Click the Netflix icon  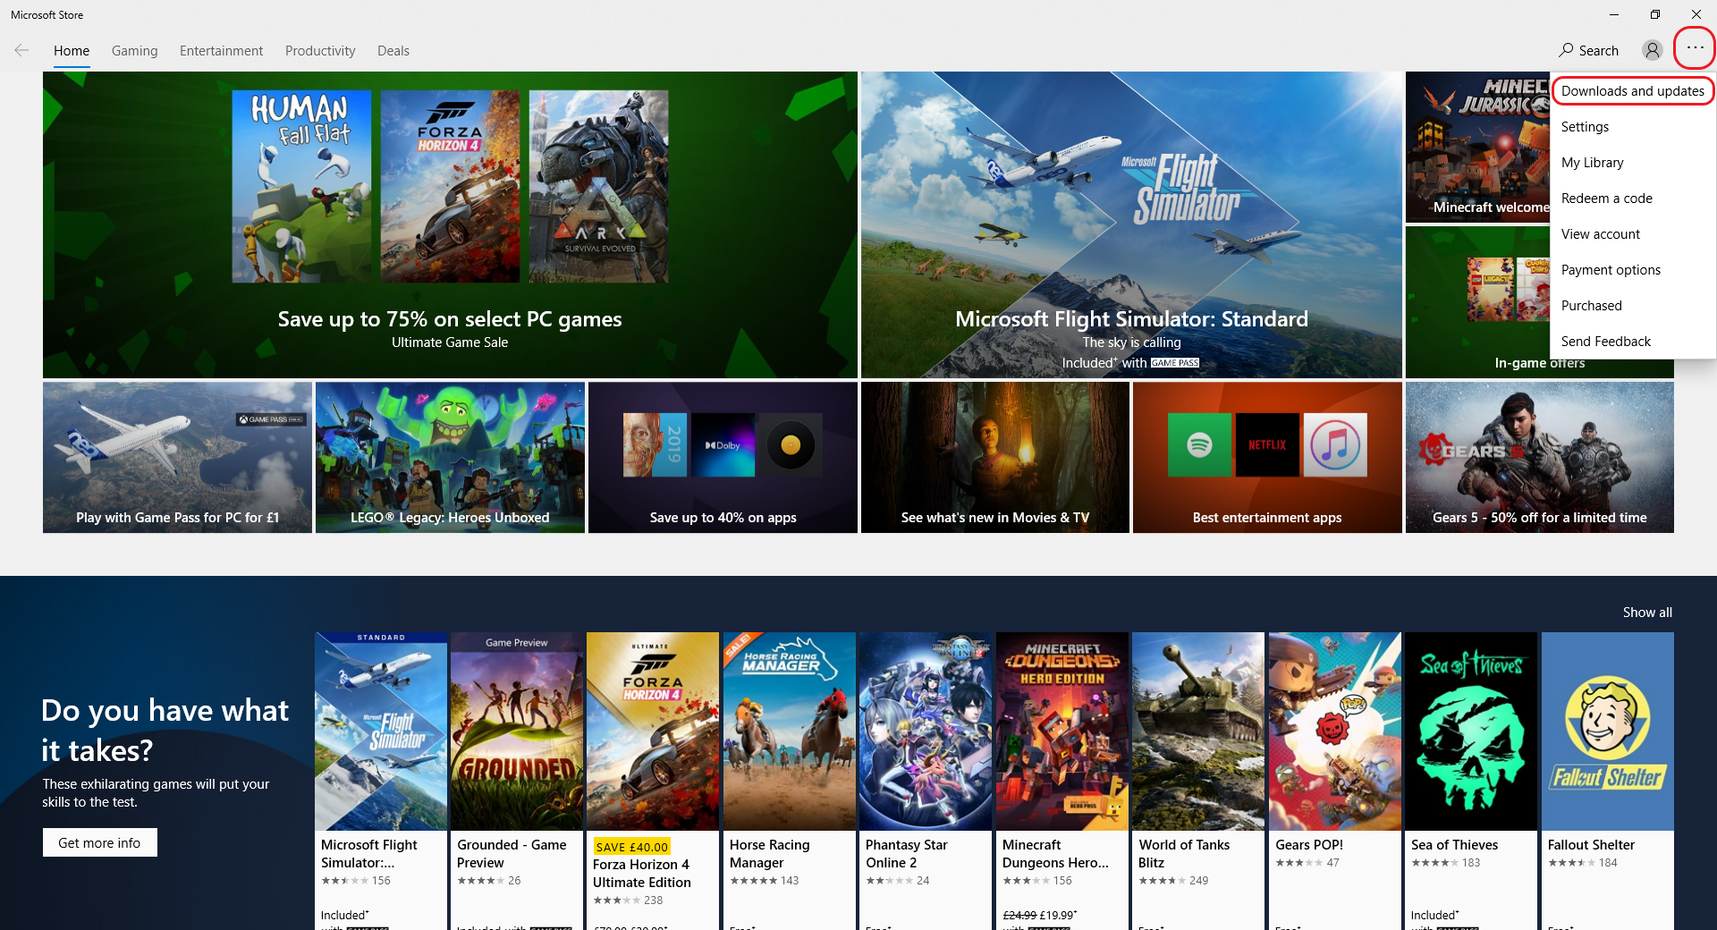pyautogui.click(x=1267, y=444)
